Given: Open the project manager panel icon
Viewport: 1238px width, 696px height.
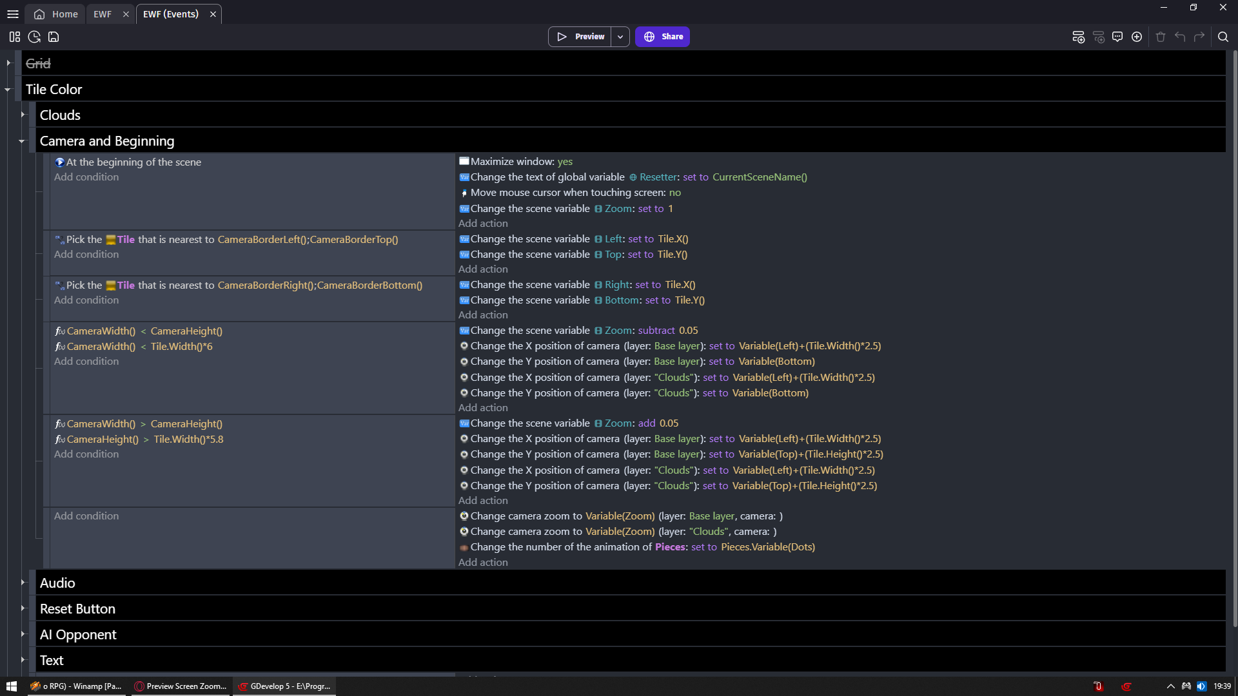Looking at the screenshot, I should [15, 37].
